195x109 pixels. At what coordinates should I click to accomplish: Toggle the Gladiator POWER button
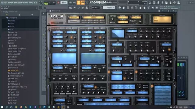pyautogui.click(x=57, y=23)
